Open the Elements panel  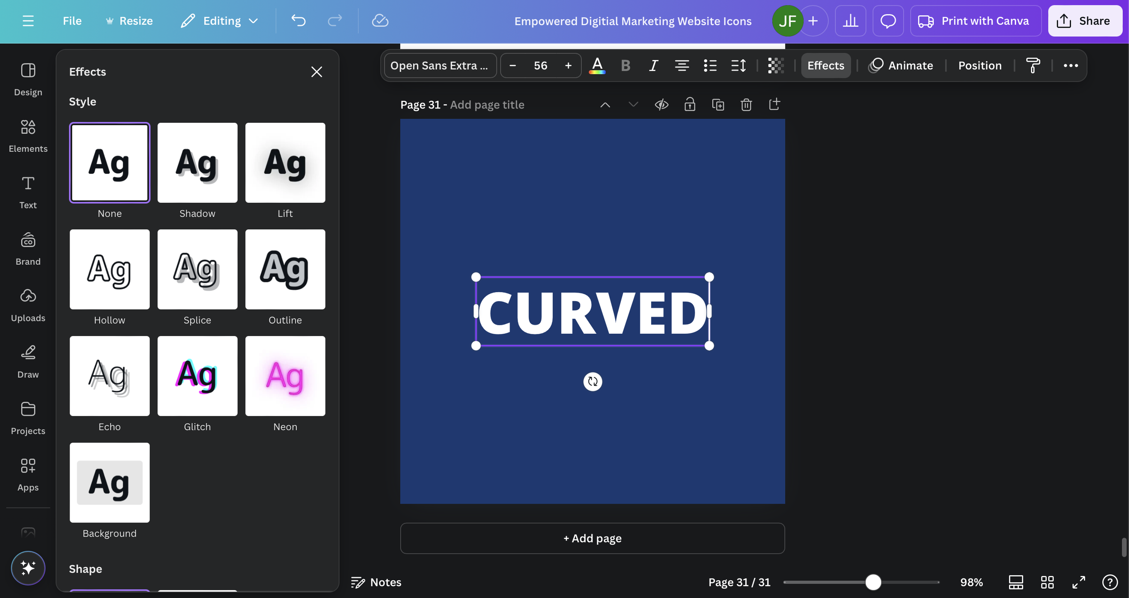point(28,135)
